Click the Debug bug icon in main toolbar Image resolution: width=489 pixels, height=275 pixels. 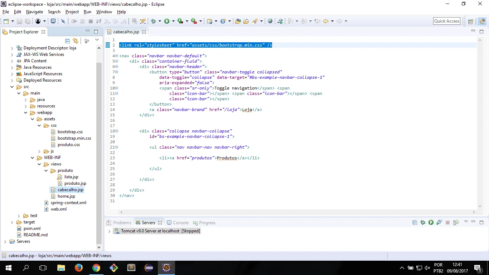(x=154, y=21)
